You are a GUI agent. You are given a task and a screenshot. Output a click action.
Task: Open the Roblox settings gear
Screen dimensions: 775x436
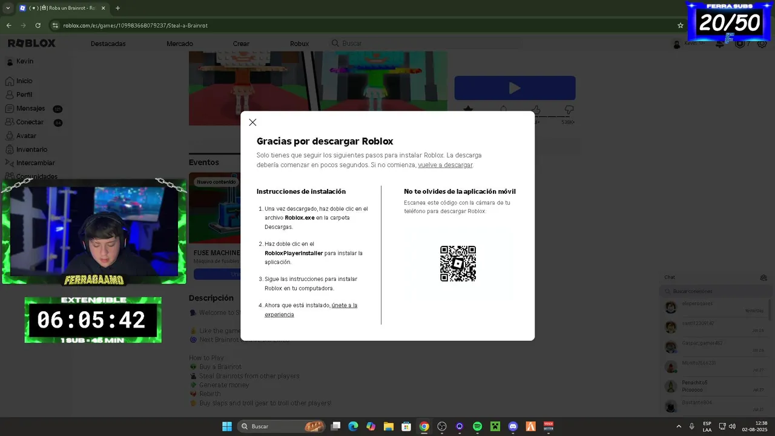tap(762, 44)
